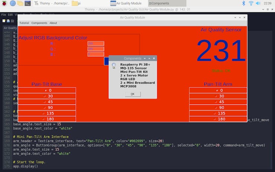Screen dimensions: 275x172
Task: Close the Air Quality Module window
Action: 244,17
